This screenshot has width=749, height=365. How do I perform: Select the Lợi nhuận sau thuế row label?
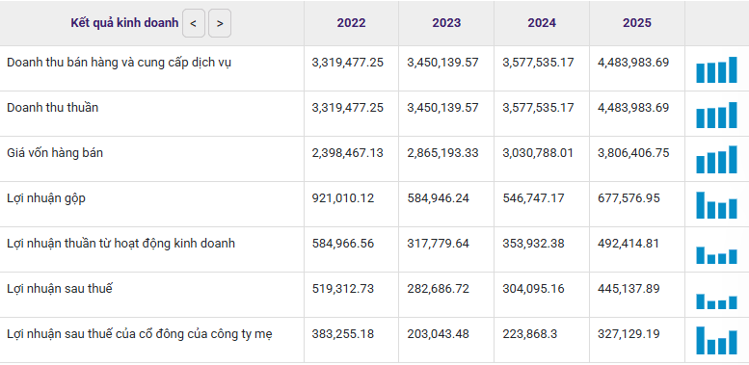click(60, 289)
